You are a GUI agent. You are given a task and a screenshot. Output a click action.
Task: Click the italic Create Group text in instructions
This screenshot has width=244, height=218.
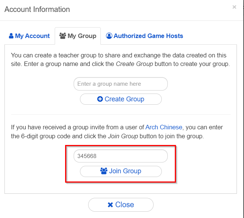pyautogui.click(x=134, y=64)
